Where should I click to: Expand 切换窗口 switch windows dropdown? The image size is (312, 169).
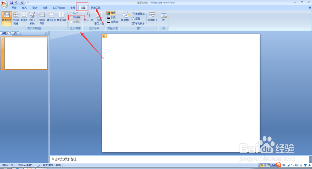[x=152, y=18]
